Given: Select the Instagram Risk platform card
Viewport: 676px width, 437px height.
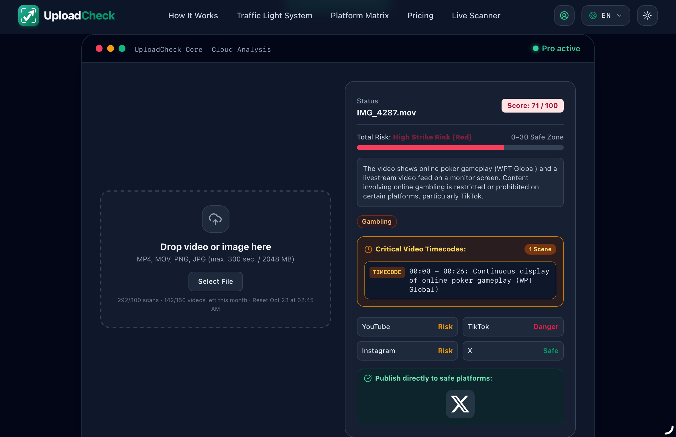Looking at the screenshot, I should [x=407, y=351].
